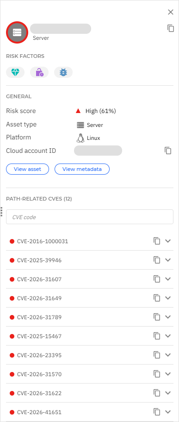Viewport: 179px width, 422px height.
Task: Click the server asset icon with red ring
Action: (17, 32)
